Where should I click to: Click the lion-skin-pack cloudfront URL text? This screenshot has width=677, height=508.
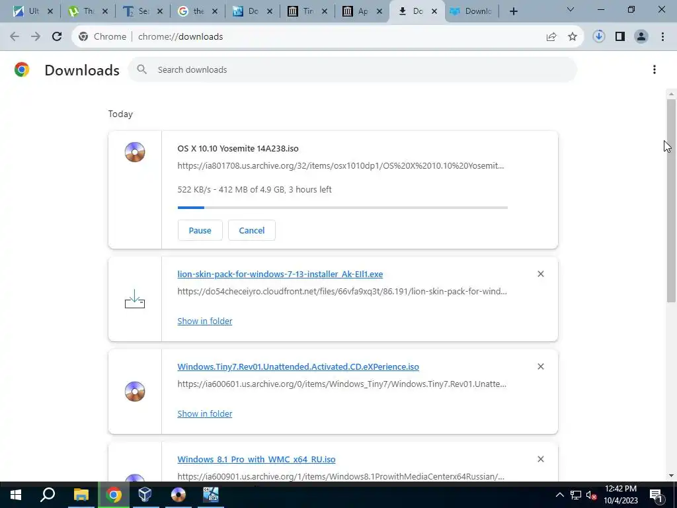pos(342,292)
